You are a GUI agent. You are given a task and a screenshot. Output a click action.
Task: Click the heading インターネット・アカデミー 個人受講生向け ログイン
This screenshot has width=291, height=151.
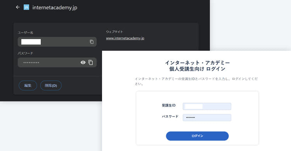click(x=197, y=66)
